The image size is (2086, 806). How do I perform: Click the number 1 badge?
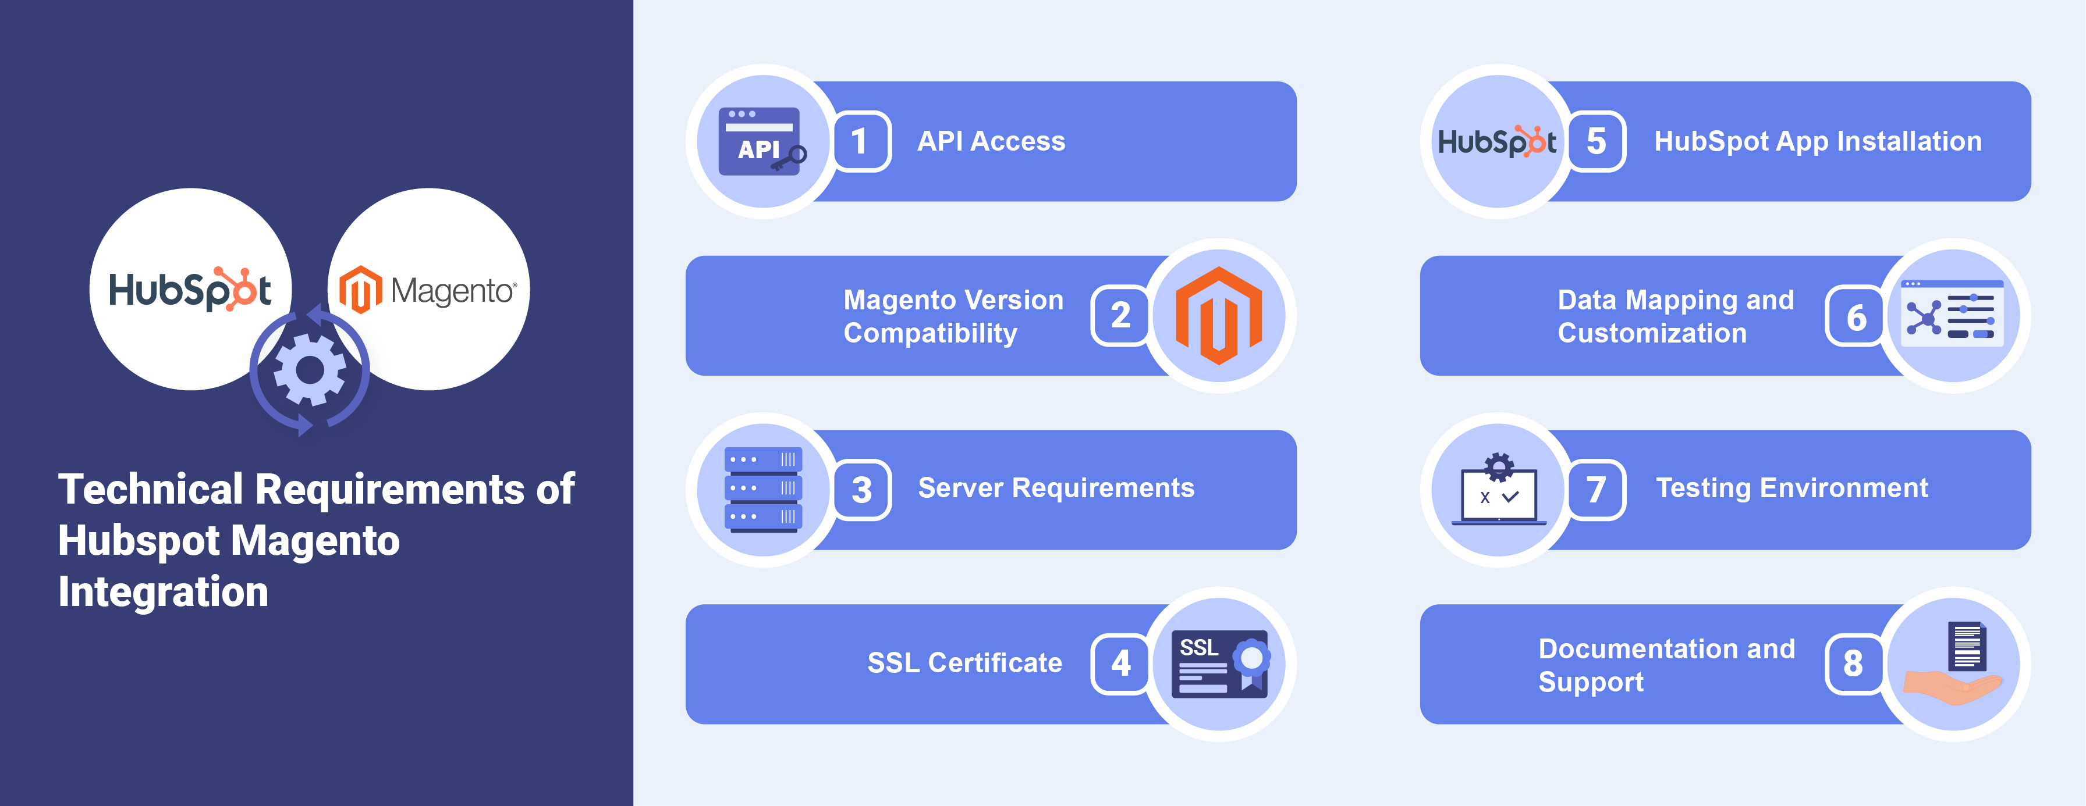pos(861,142)
